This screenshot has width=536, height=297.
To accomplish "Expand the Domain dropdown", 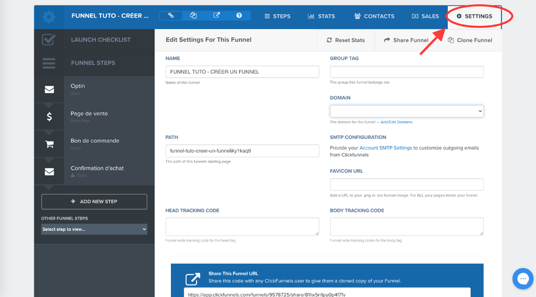I will coord(407,111).
